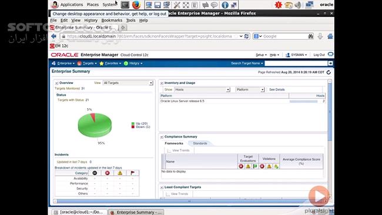Screen dimensions: 382x215
Task: Collapse the Overview section
Action: pyautogui.click(x=56, y=83)
